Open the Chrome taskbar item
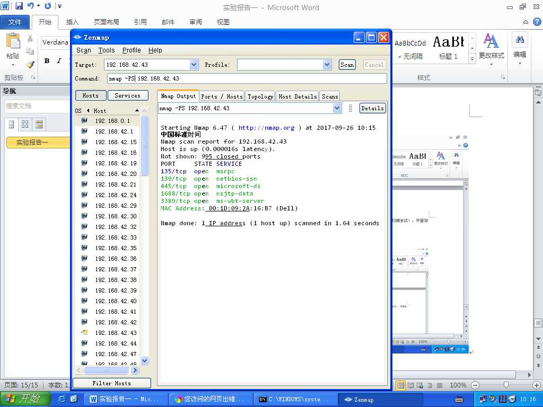 (211, 399)
